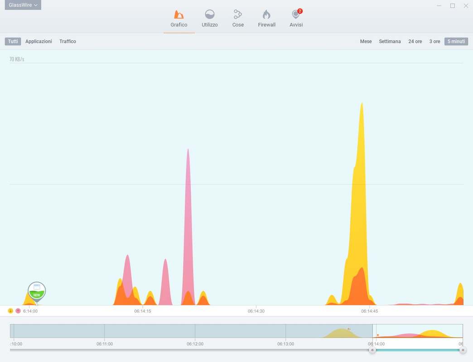Click the 70 KB/s scale label

click(17, 59)
